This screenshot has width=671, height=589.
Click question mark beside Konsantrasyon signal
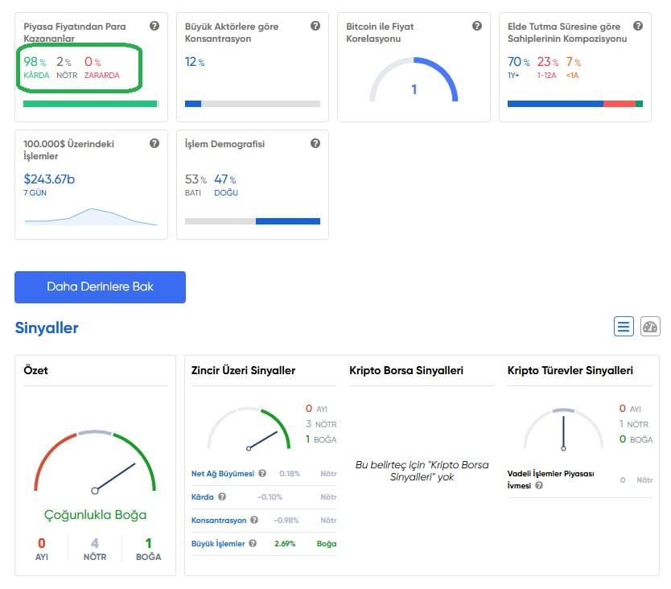(253, 521)
